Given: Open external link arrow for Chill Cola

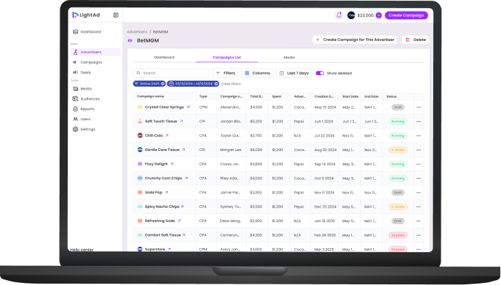Looking at the screenshot, I should pyautogui.click(x=166, y=135).
